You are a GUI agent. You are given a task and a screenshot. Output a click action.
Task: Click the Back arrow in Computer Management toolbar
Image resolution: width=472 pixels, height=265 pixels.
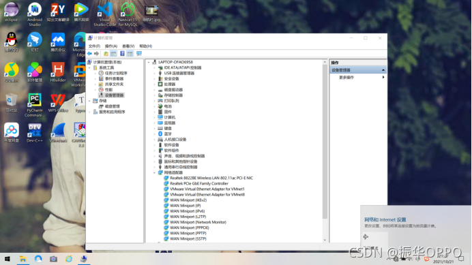(89, 54)
